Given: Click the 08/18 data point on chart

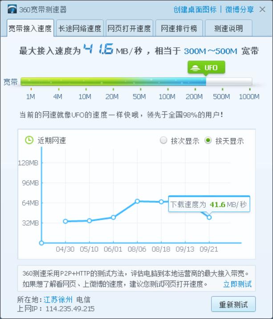Looking at the screenshot, I should point(161,202).
